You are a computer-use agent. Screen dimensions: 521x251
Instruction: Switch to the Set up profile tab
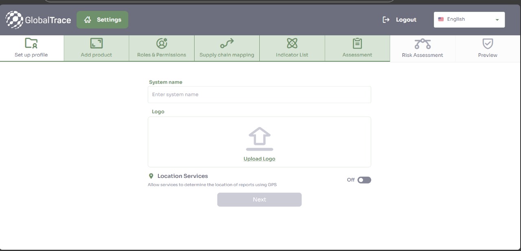coord(31,48)
